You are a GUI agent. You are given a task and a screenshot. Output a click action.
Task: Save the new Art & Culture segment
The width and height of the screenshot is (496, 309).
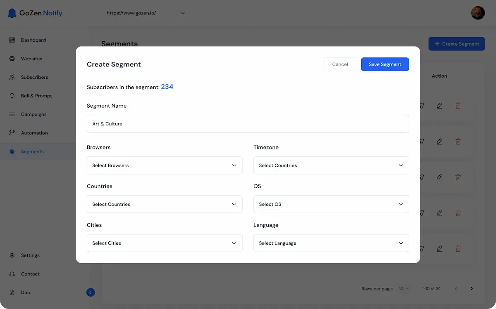385,64
